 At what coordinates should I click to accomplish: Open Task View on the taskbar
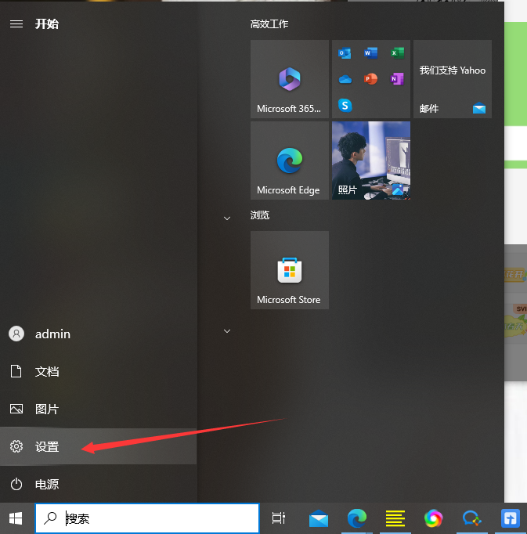[x=278, y=518]
